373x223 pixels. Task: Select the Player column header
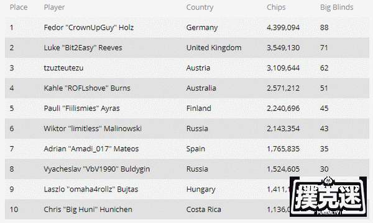pos(54,7)
